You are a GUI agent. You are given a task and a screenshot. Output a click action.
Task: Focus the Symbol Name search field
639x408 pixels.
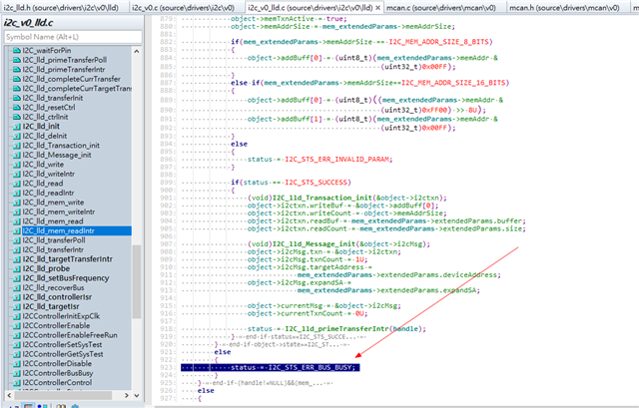point(73,37)
